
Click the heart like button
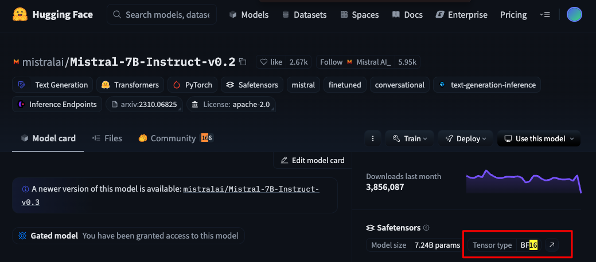pos(271,62)
